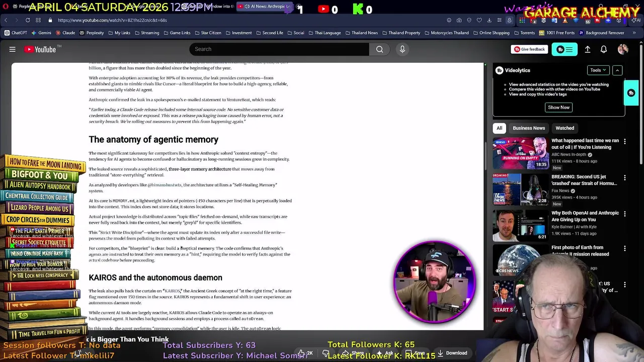Click the YouTube search input field
This screenshot has height=362, width=644.
pyautogui.click(x=279, y=49)
